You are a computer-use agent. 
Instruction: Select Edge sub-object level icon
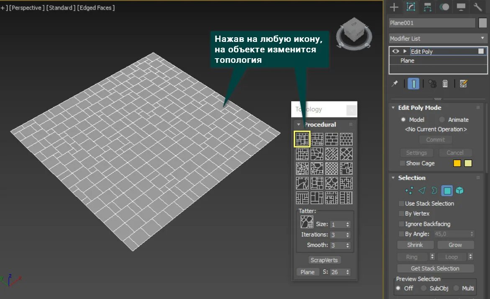click(422, 191)
